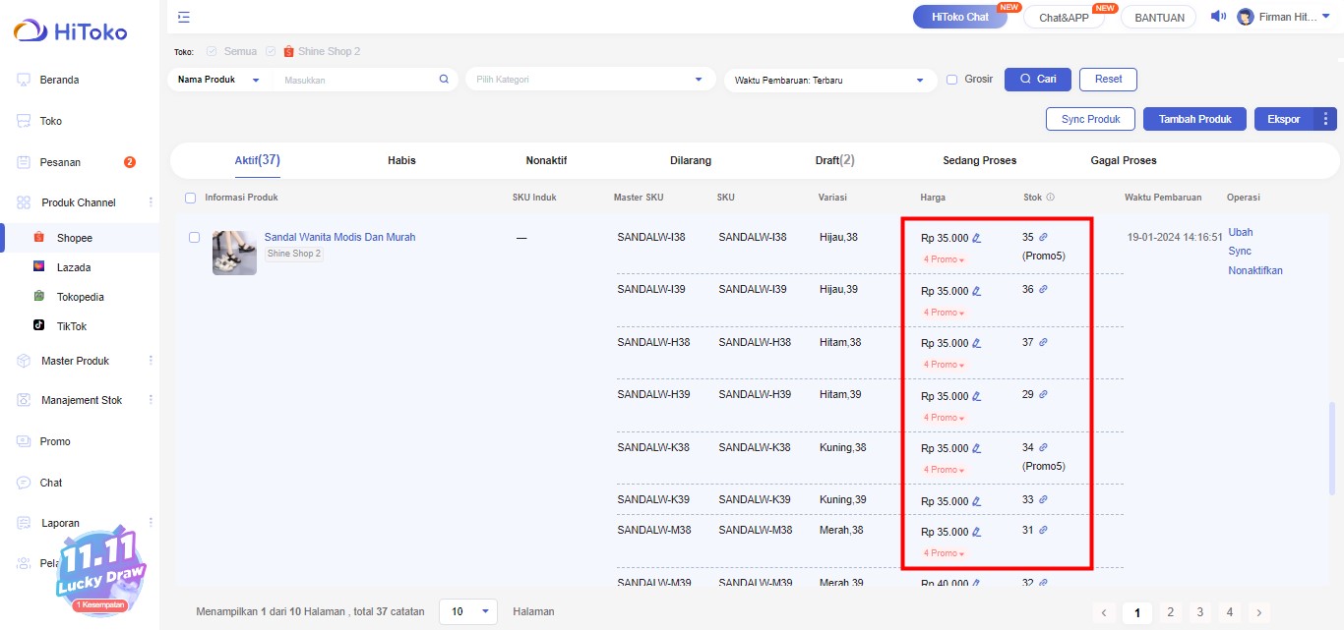Click stock link icon for SANDALW-H39

point(1043,394)
